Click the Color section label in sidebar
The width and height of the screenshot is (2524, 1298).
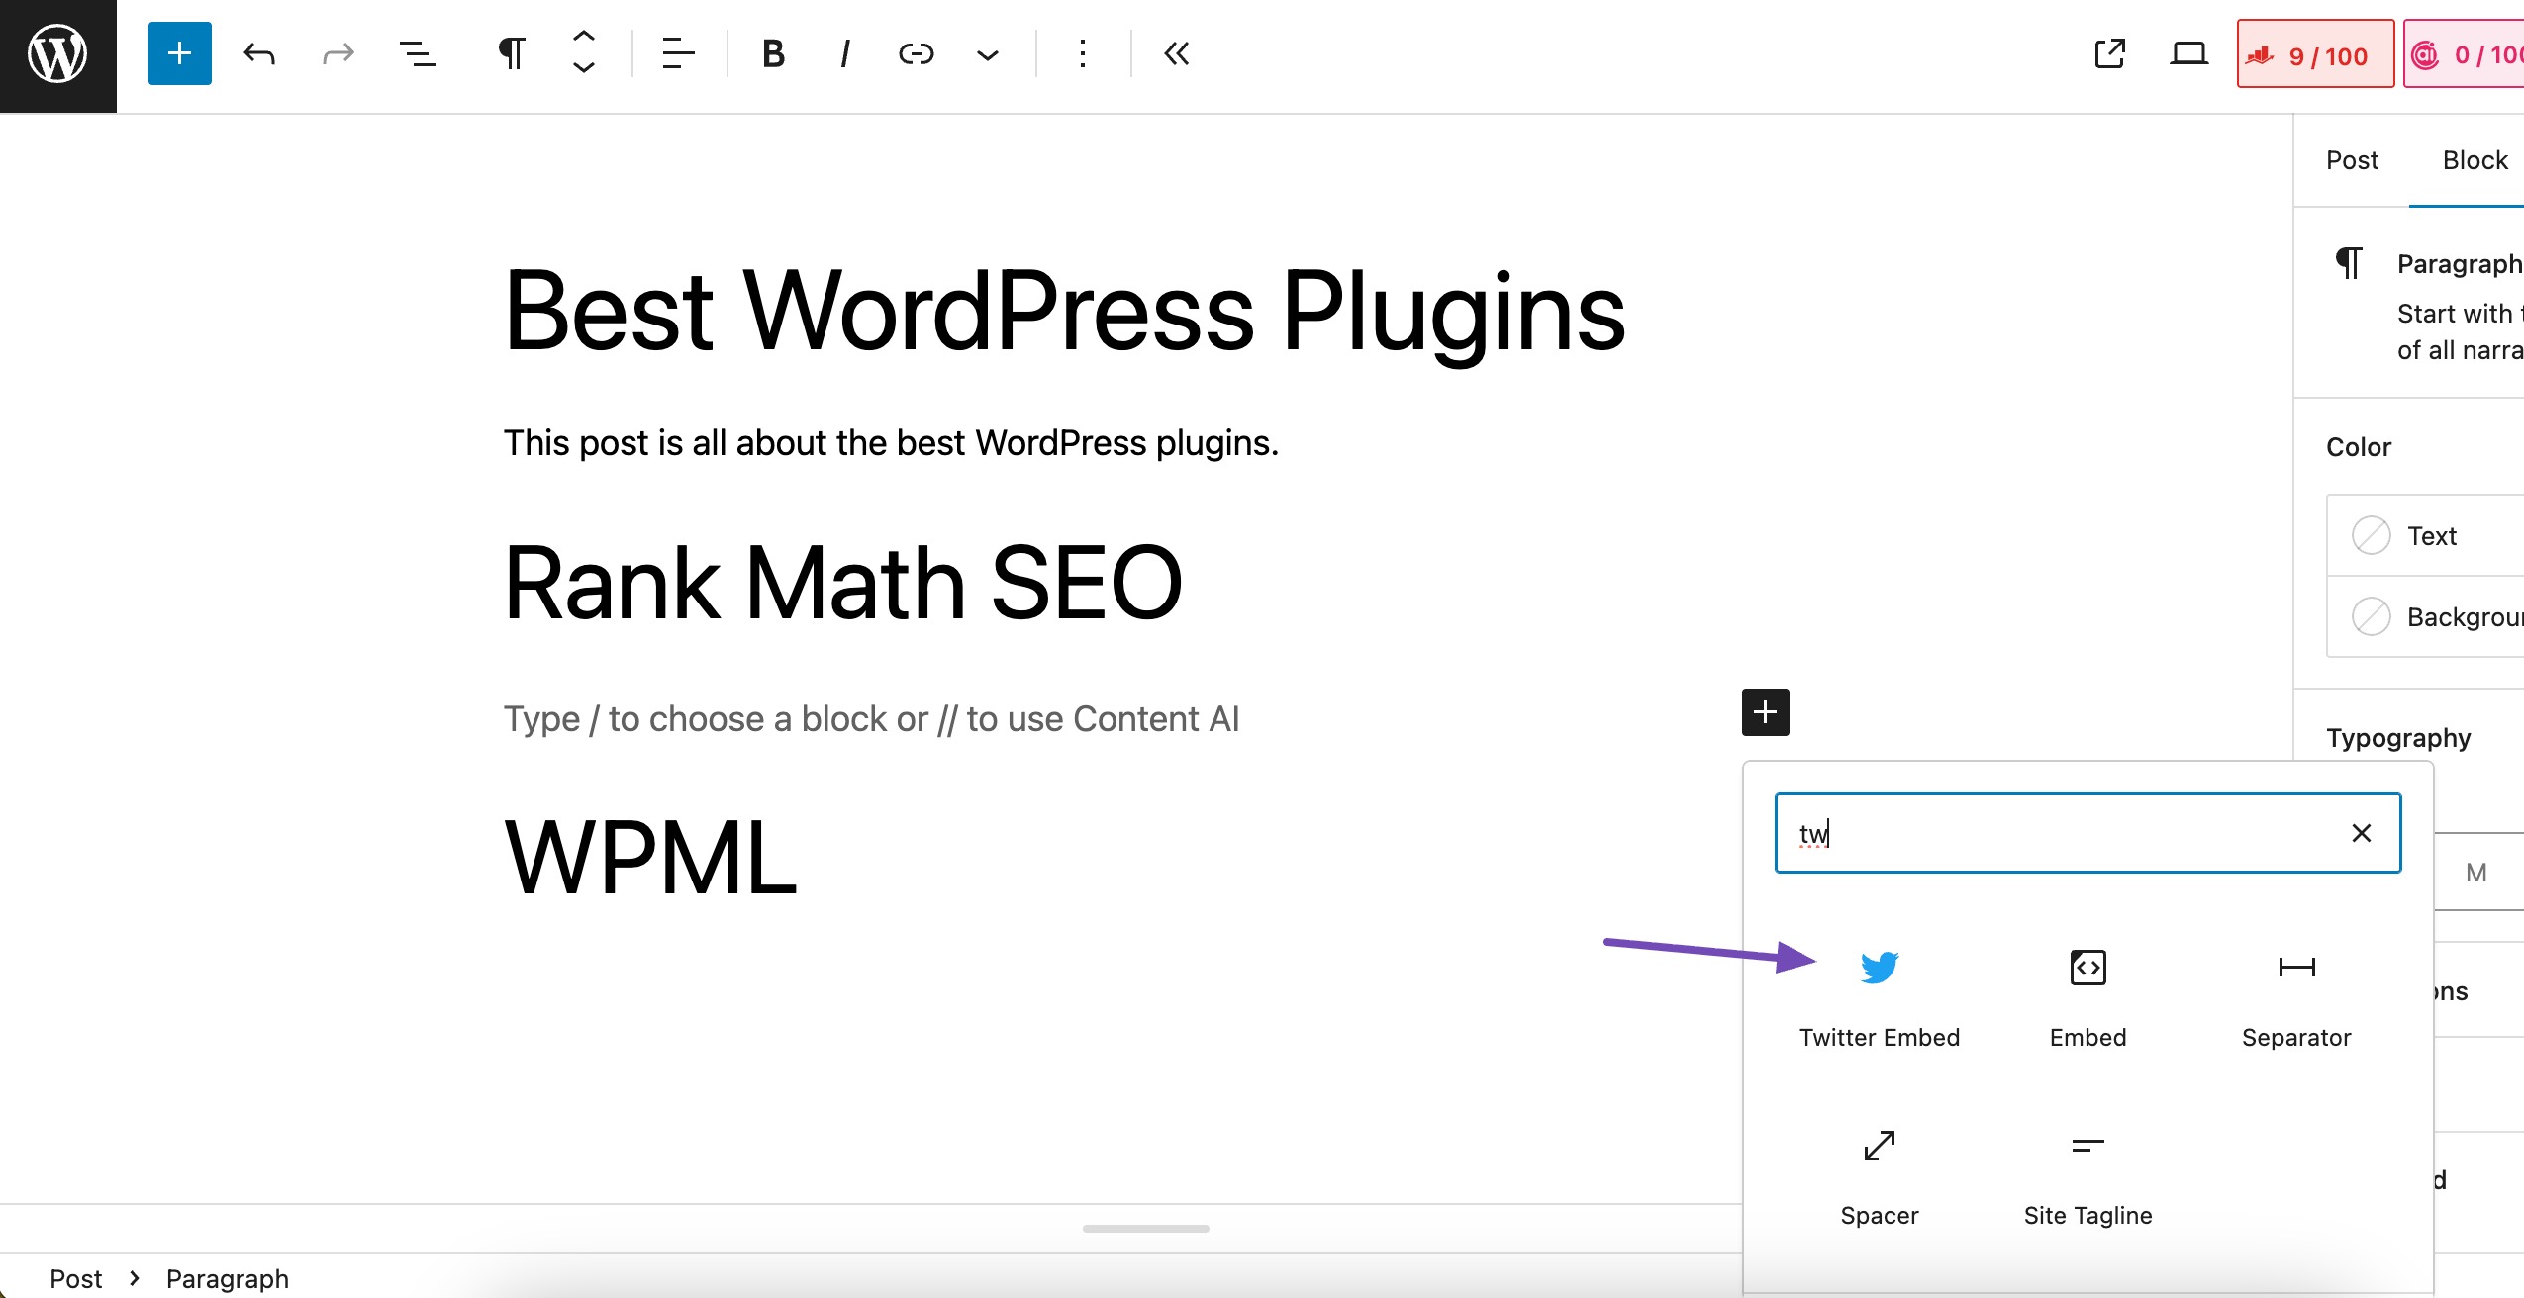pyautogui.click(x=2358, y=447)
